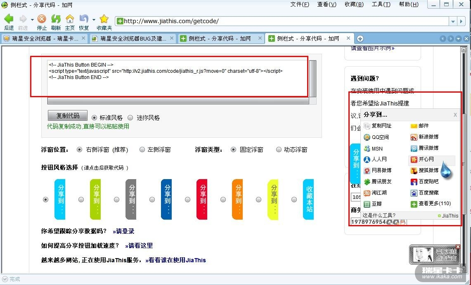
Task: Open Favorites star (收藏夹) icon
Action: pos(104,19)
